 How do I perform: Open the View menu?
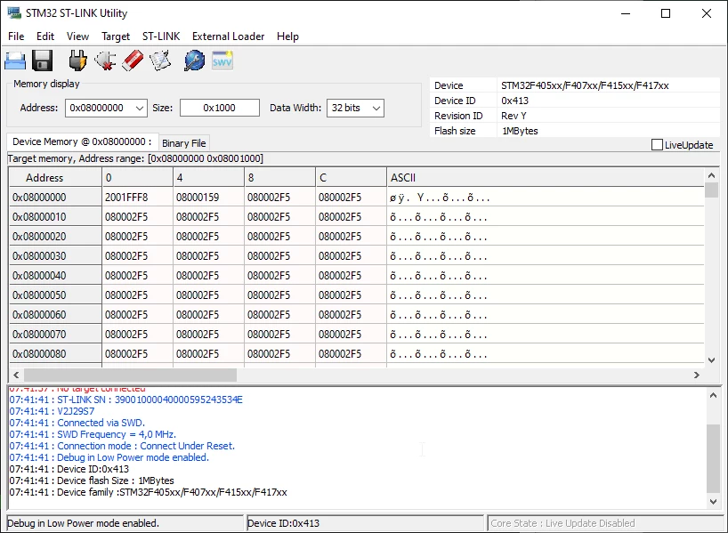point(77,36)
